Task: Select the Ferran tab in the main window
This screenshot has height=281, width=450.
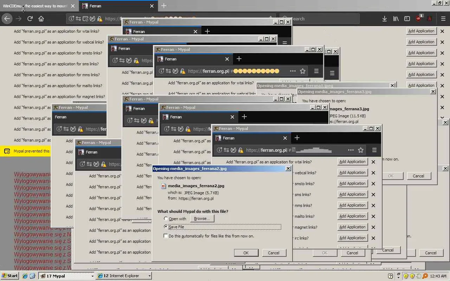Action: point(118,6)
